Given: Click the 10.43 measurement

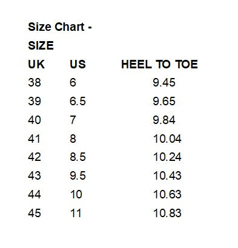Looking at the screenshot, I should (x=167, y=175).
